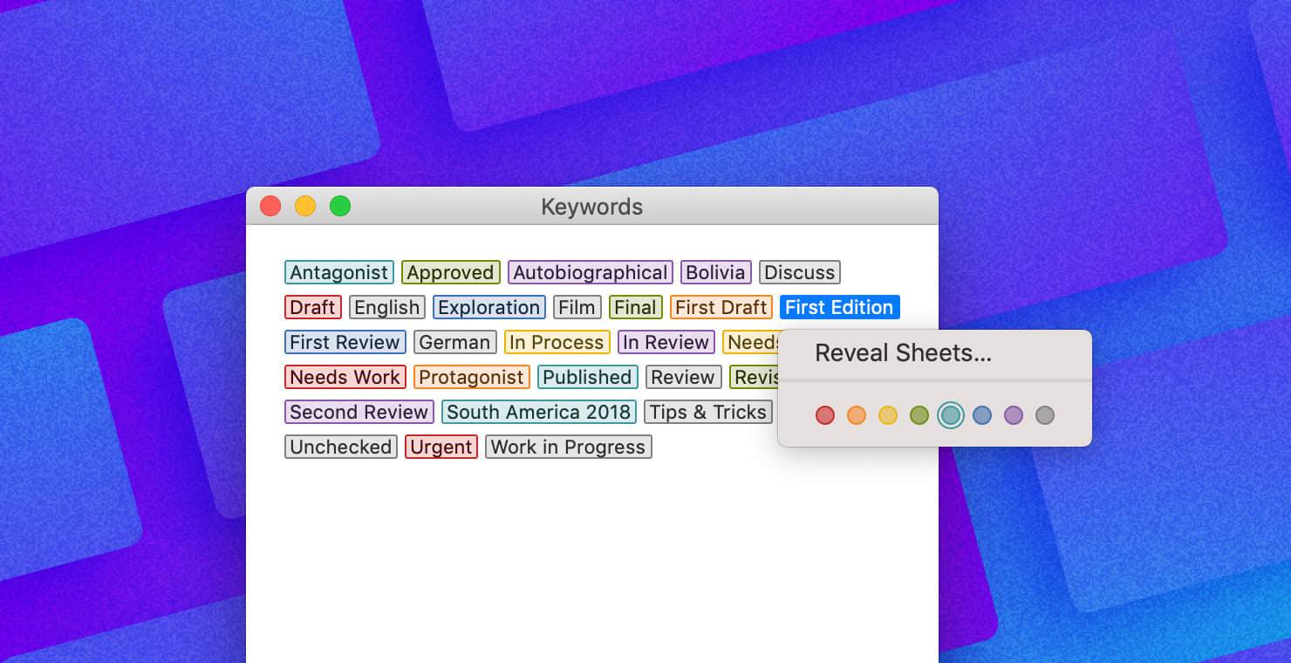Select the In Process keyword tag

click(557, 342)
